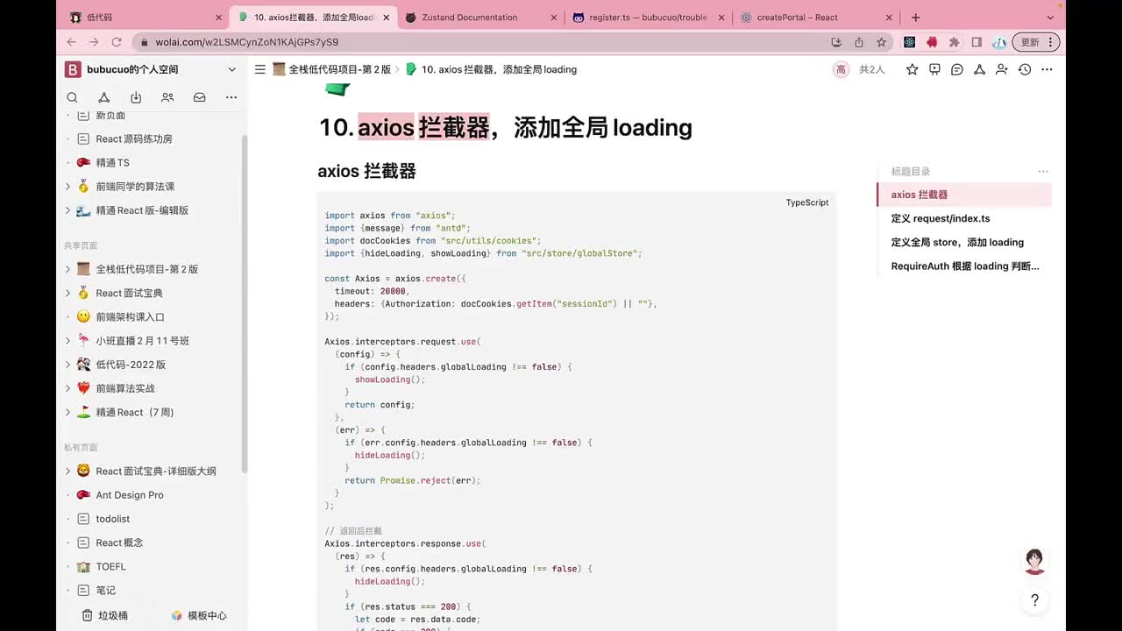This screenshot has width=1122, height=631.
Task: Open 全栈低代码项目-第2版 breadcrumb
Action: (x=331, y=69)
